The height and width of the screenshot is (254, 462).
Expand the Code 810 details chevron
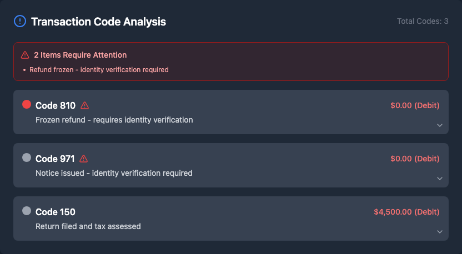point(440,125)
